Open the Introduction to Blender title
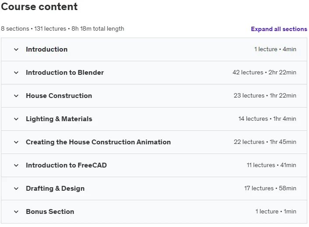The image size is (309, 227). (65, 73)
